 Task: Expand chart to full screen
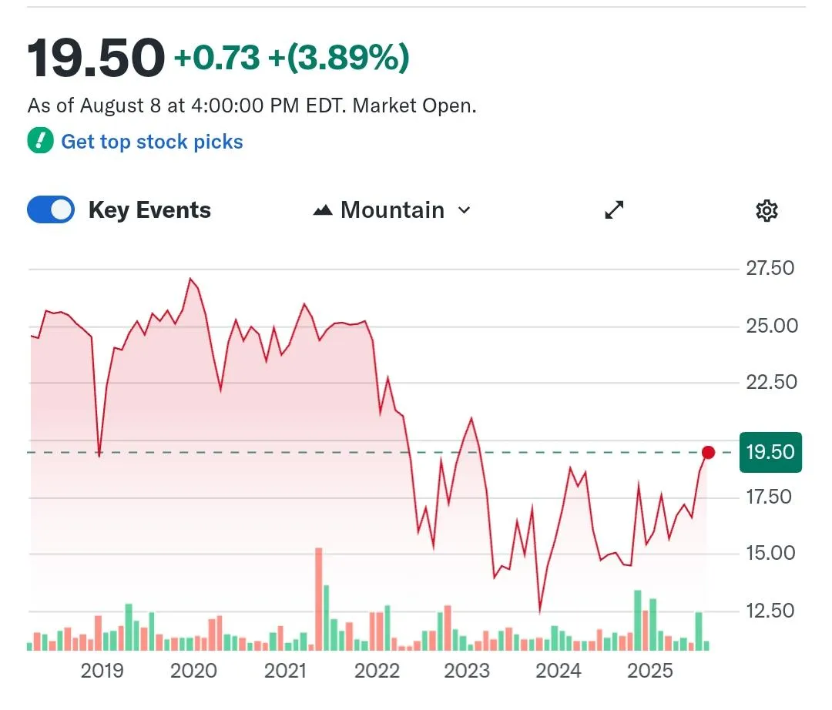pos(614,210)
